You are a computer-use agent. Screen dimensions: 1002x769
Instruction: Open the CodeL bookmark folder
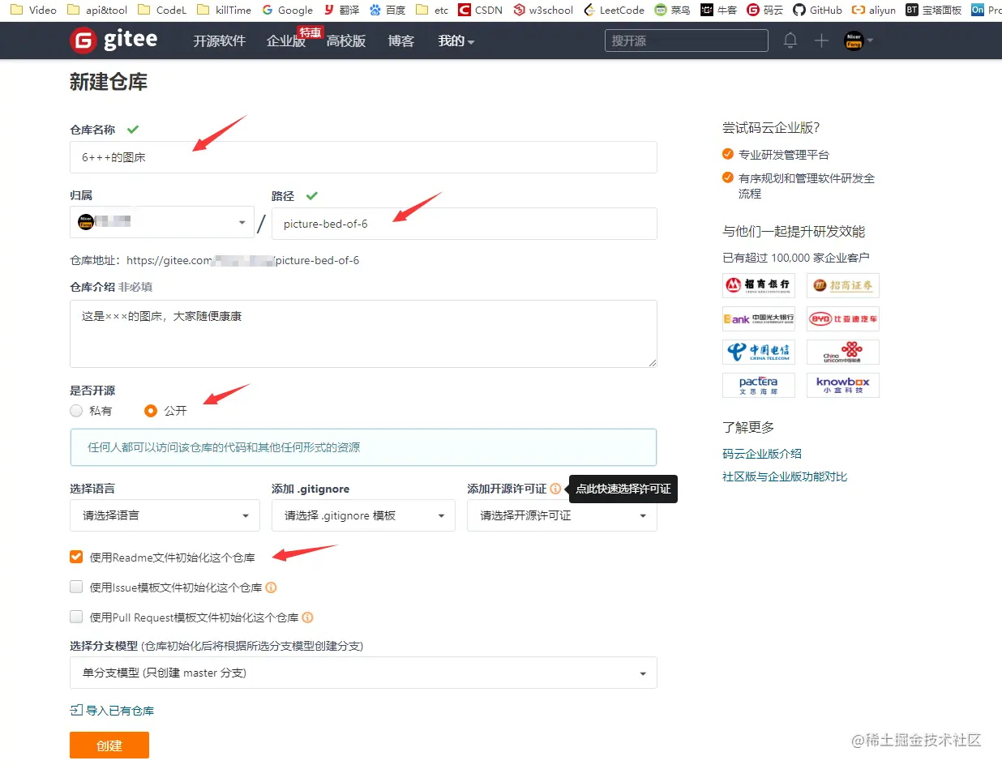[162, 11]
